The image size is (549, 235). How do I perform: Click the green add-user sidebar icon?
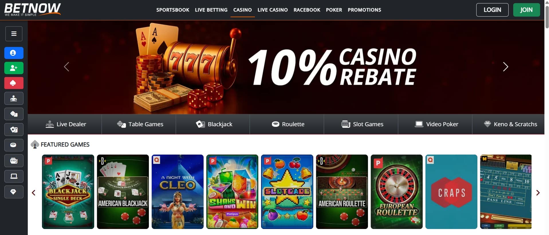coord(14,68)
